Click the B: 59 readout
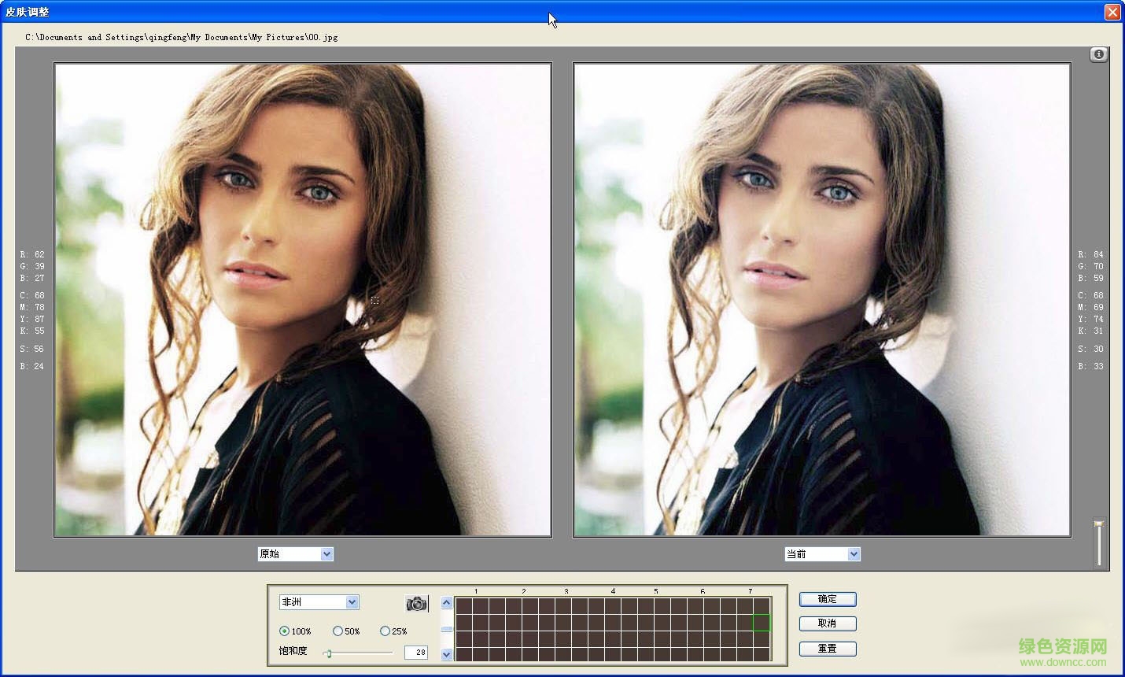 [1091, 278]
